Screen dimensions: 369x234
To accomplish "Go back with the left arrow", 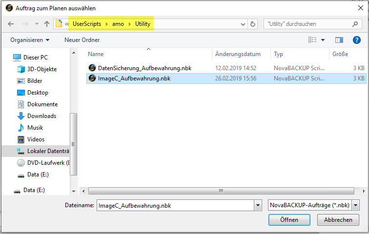I will pos(11,24).
